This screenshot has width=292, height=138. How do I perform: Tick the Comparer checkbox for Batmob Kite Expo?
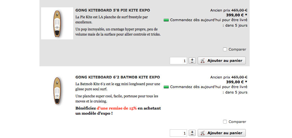pyautogui.click(x=225, y=122)
